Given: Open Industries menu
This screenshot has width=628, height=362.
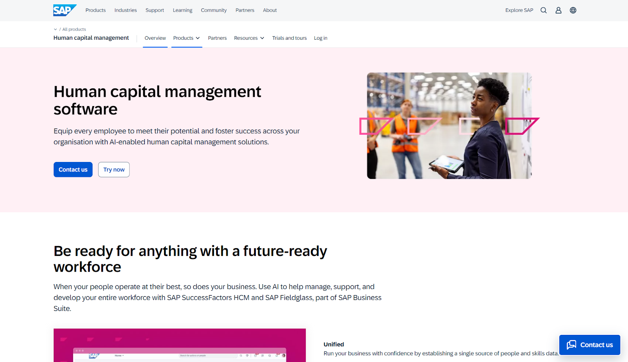Looking at the screenshot, I should pyautogui.click(x=126, y=10).
